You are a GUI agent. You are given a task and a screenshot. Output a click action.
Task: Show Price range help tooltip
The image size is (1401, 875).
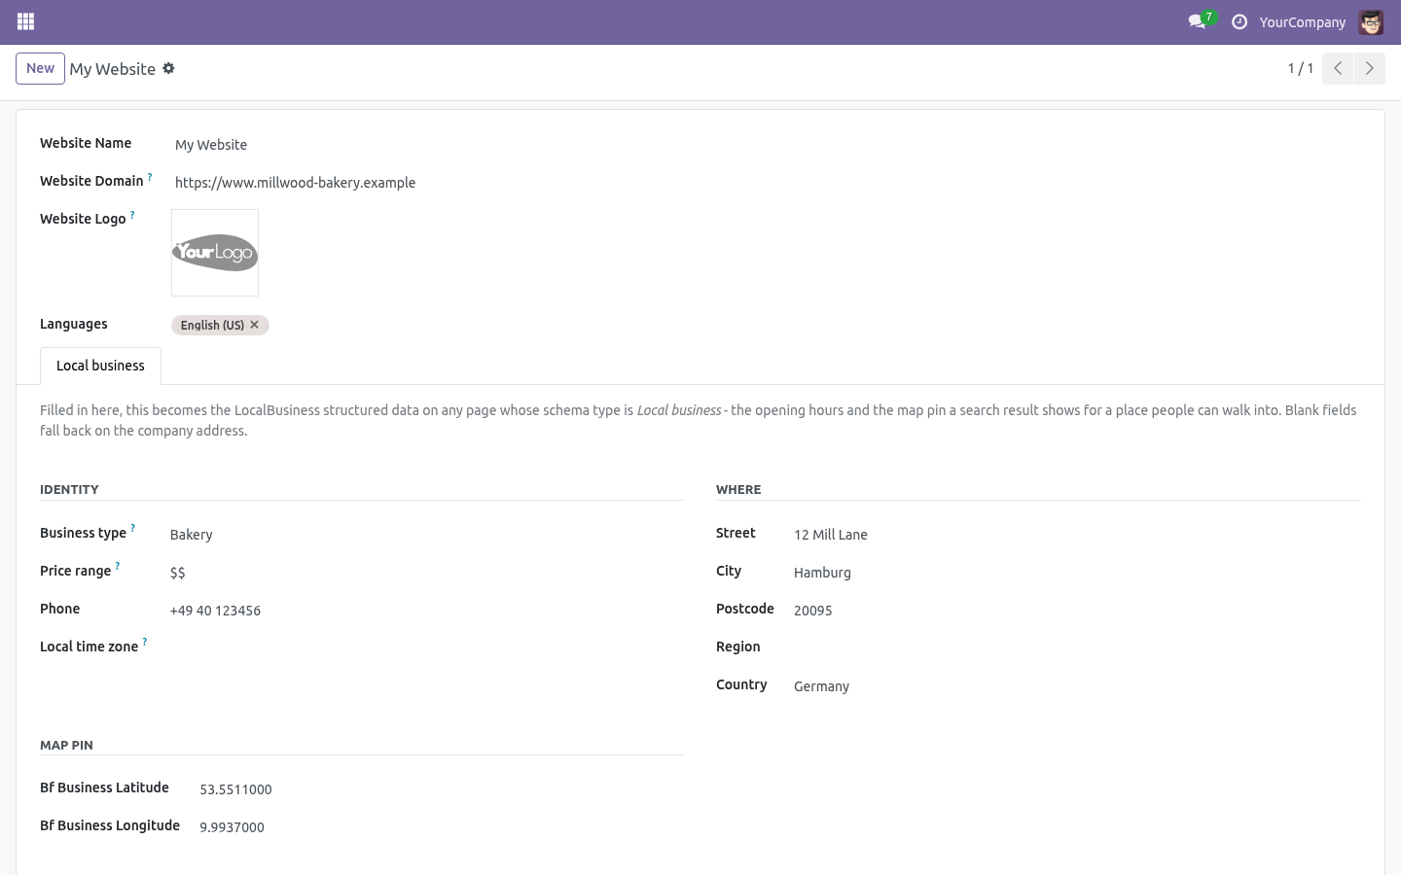(x=118, y=567)
